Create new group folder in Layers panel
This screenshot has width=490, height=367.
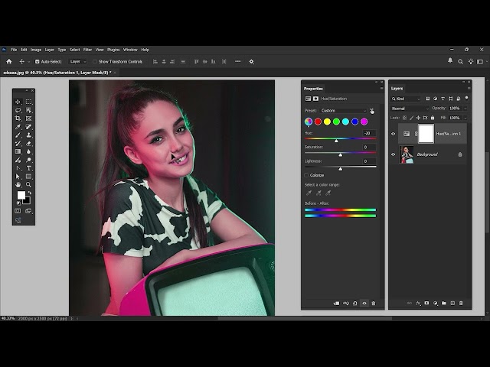[x=444, y=303]
